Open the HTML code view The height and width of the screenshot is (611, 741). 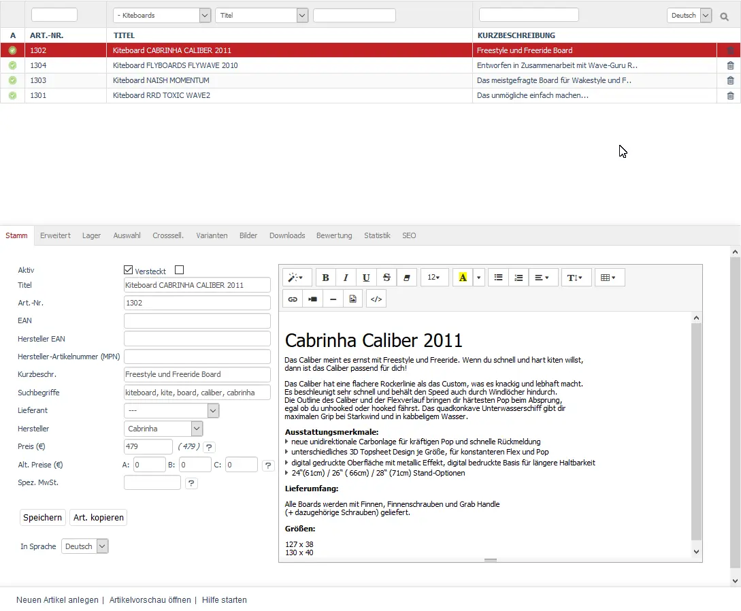tap(376, 298)
